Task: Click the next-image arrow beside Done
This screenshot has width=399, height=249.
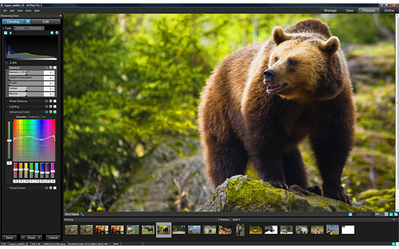Action: pos(39,238)
